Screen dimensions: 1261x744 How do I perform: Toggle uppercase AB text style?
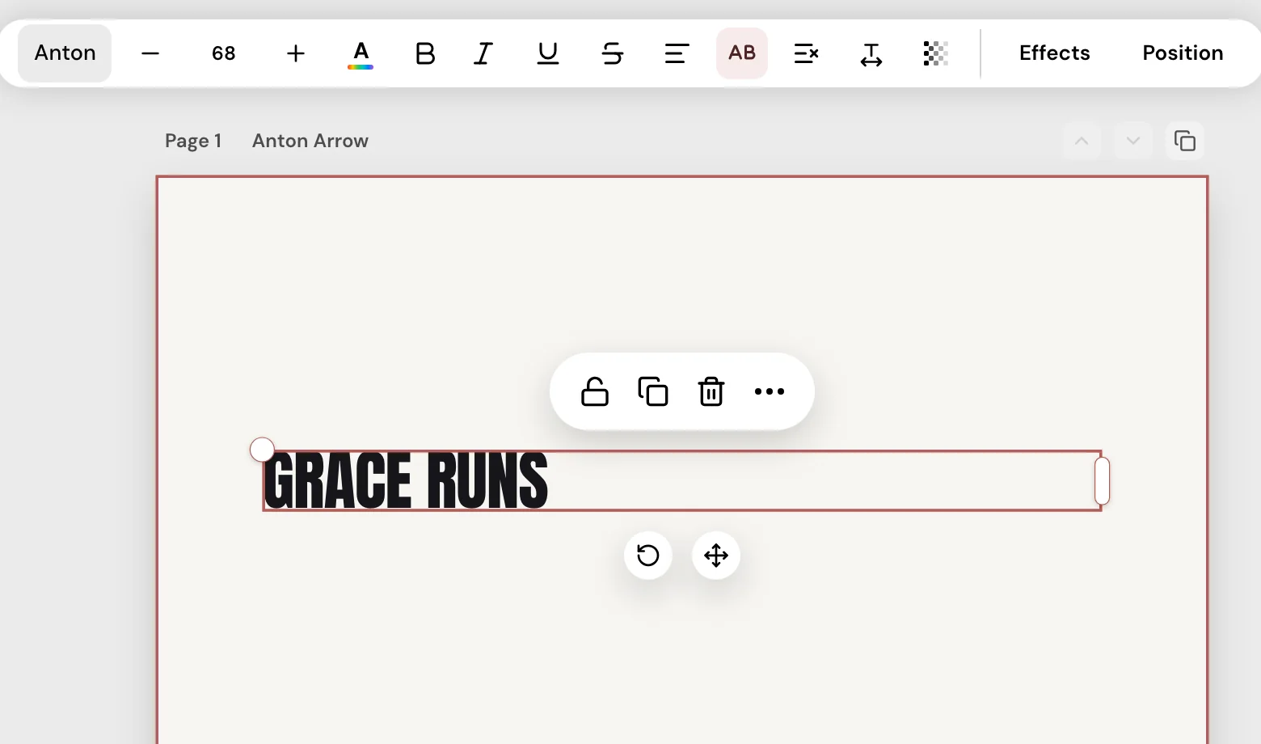tap(742, 53)
